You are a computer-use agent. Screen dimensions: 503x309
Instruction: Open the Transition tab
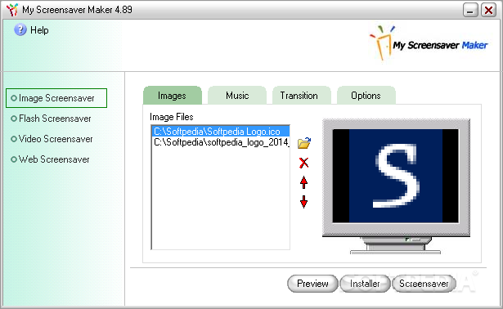[302, 96]
